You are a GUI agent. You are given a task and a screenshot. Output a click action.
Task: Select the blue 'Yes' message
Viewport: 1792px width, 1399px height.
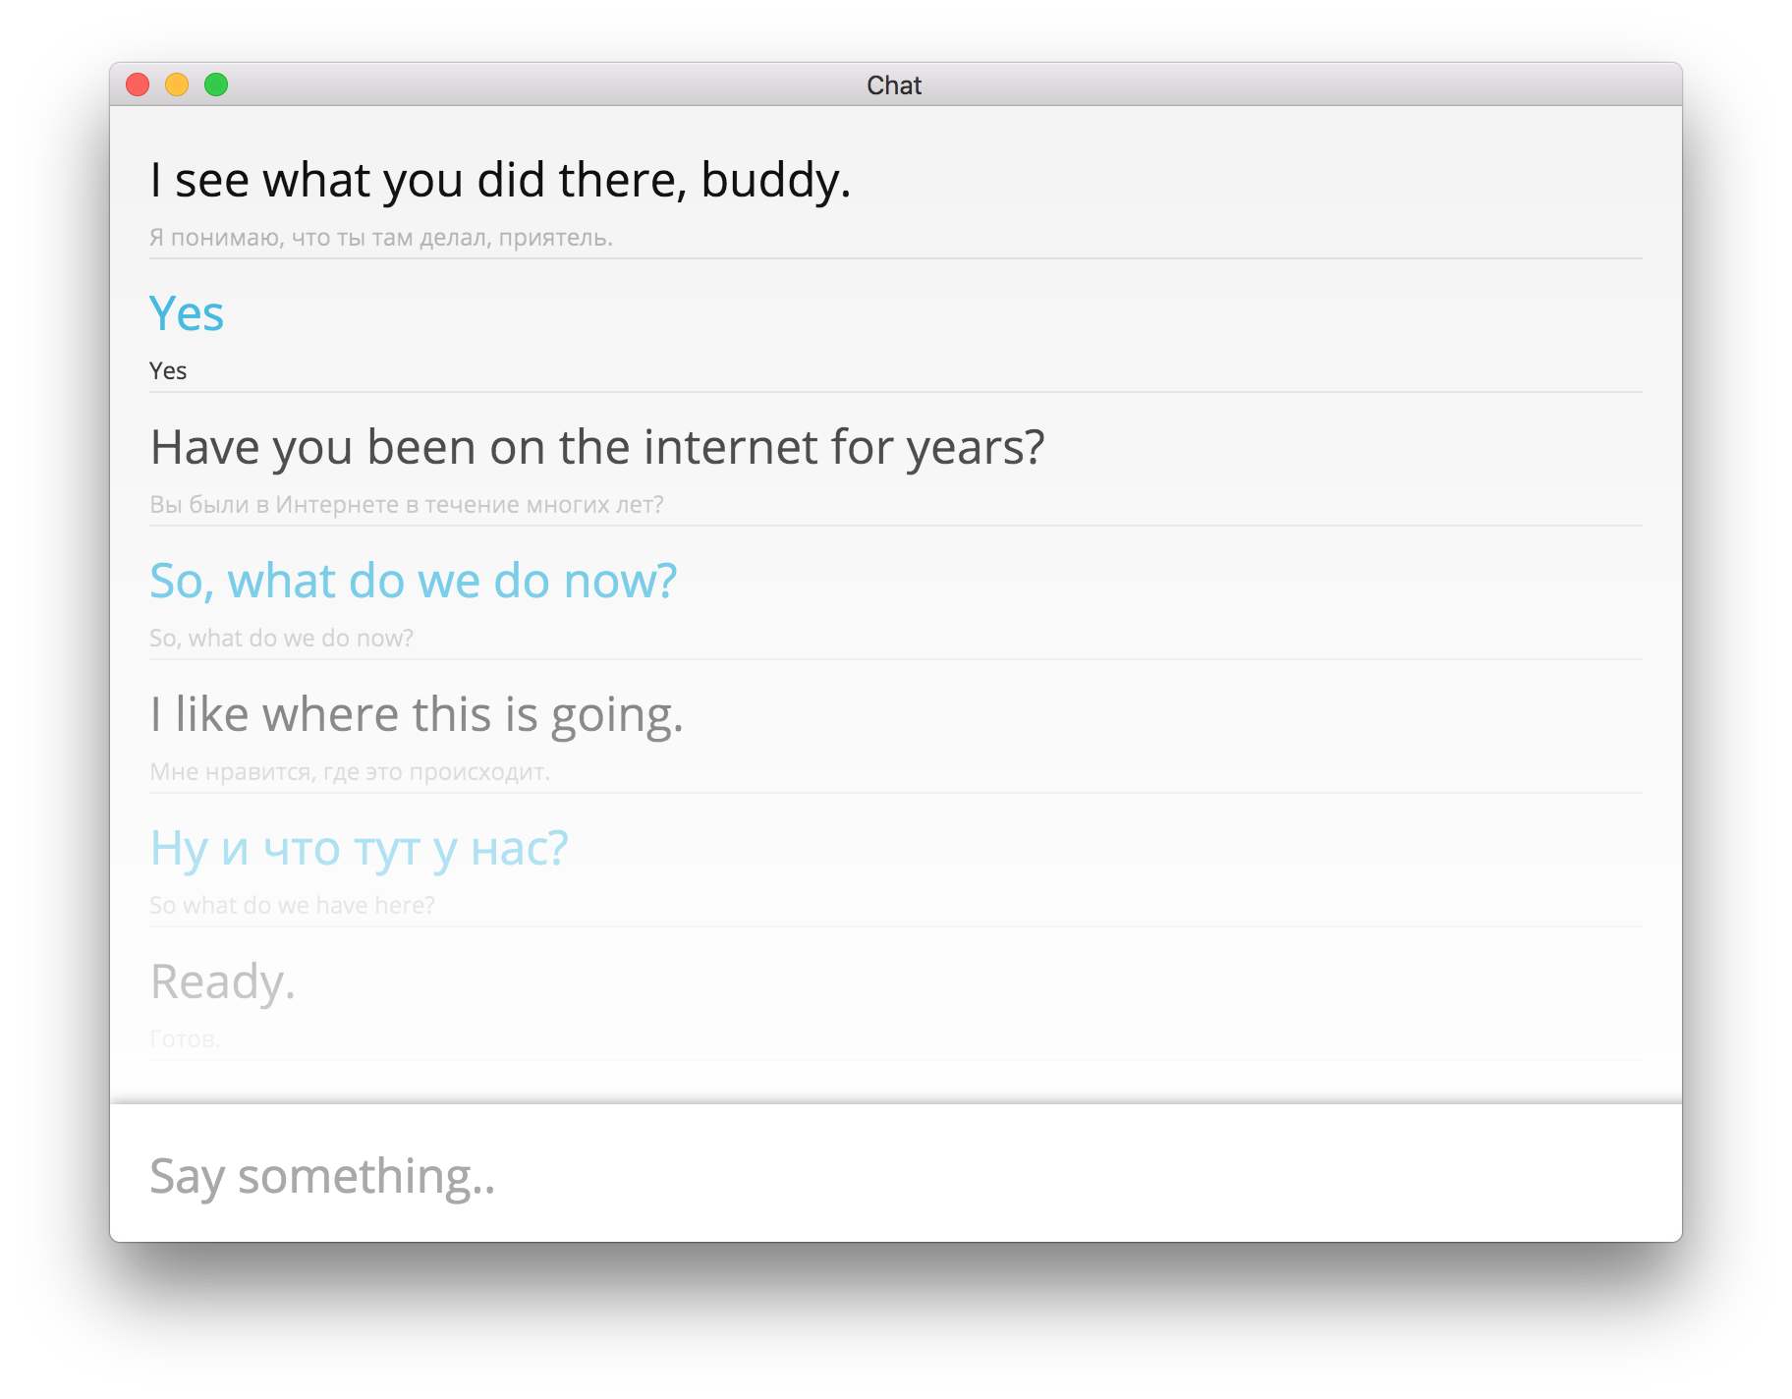tap(187, 314)
